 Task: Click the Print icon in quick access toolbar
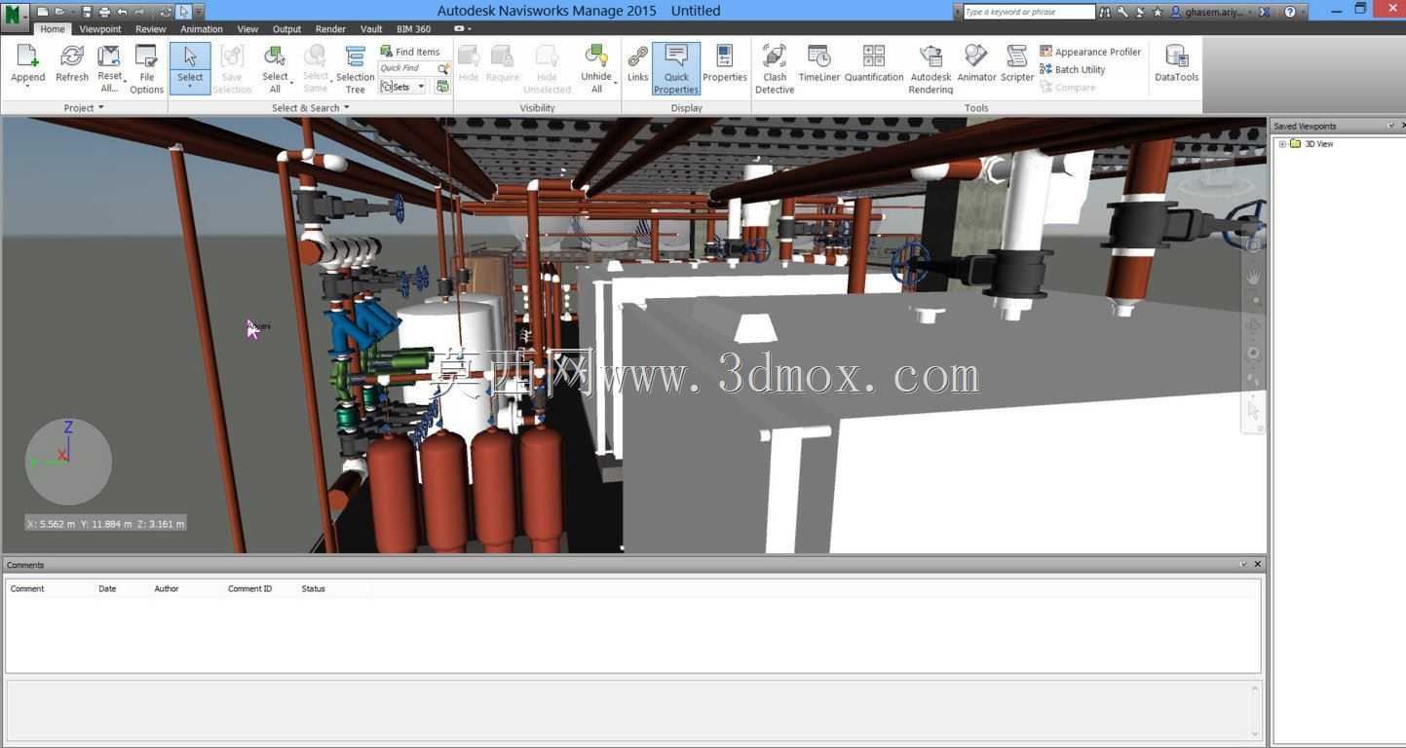(104, 12)
